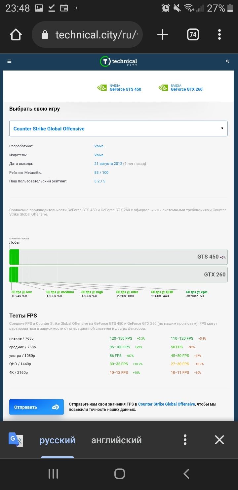Tap the 60 fps @ high label
The height and width of the screenshot is (490, 238).
pos(92,292)
